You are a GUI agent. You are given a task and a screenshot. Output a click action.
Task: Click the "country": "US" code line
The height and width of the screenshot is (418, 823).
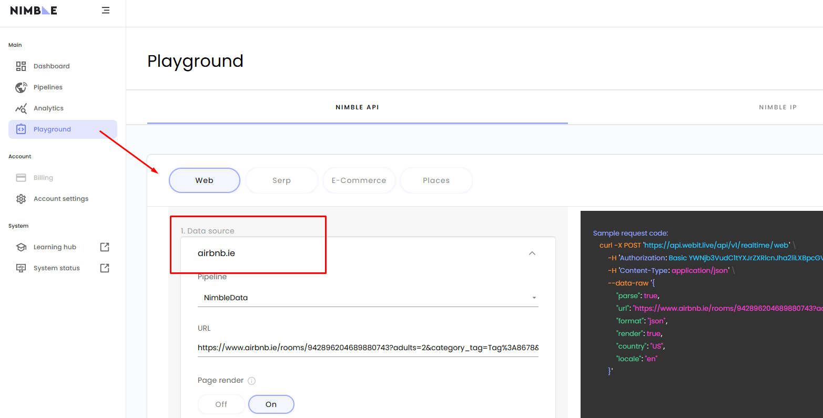click(642, 346)
